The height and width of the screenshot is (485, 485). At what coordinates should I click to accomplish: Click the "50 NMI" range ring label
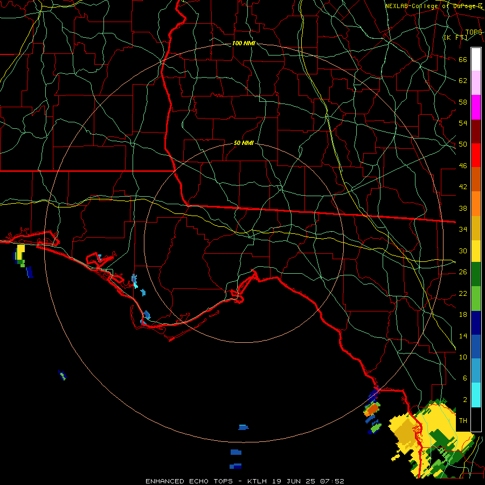click(x=244, y=143)
